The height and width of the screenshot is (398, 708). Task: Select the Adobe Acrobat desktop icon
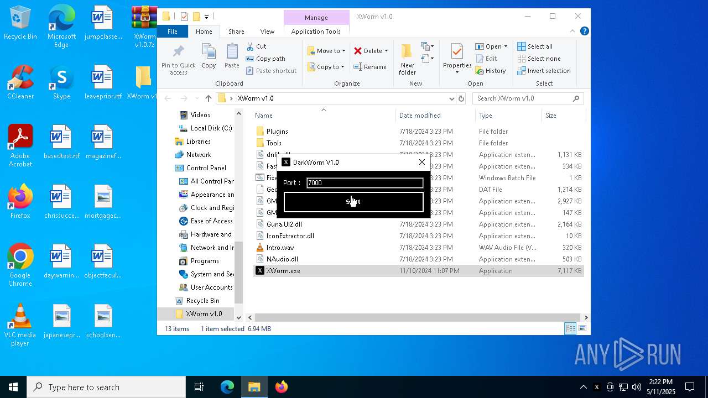[20, 146]
